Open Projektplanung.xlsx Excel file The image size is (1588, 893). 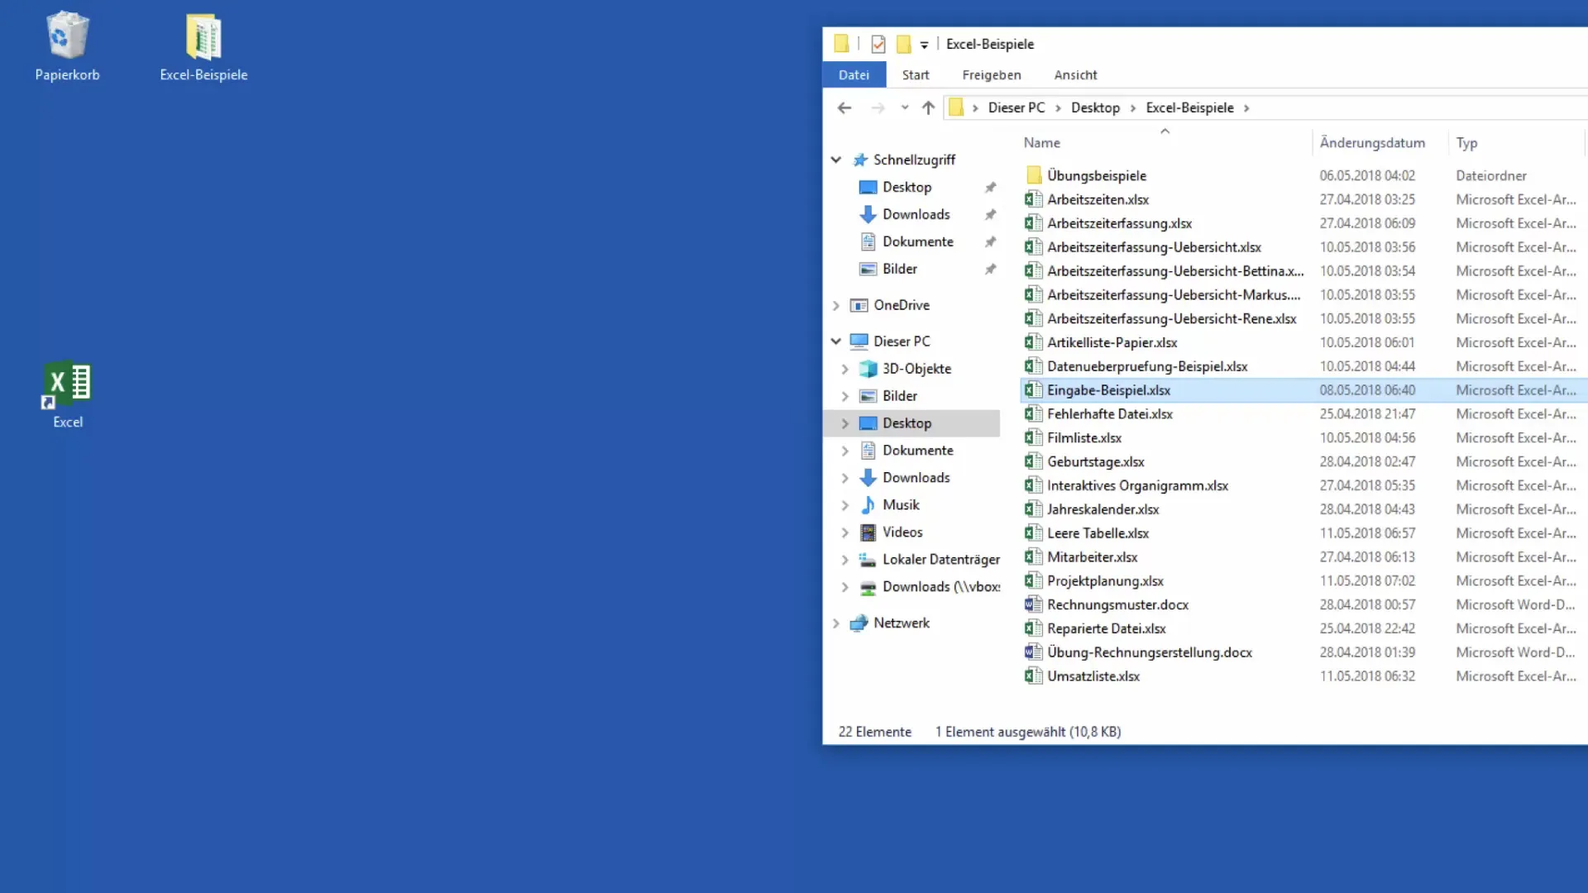(1104, 580)
